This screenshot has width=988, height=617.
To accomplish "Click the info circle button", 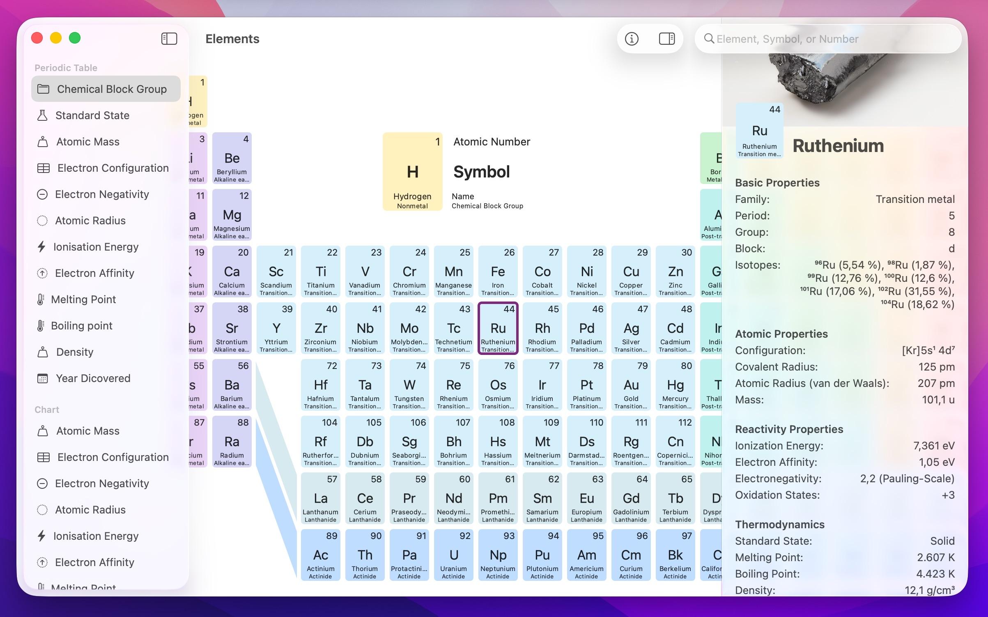I will tap(632, 39).
